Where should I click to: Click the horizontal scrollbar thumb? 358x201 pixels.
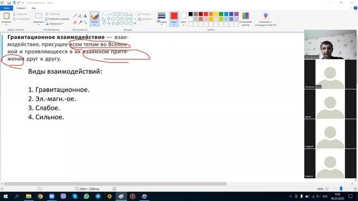(x=115, y=184)
